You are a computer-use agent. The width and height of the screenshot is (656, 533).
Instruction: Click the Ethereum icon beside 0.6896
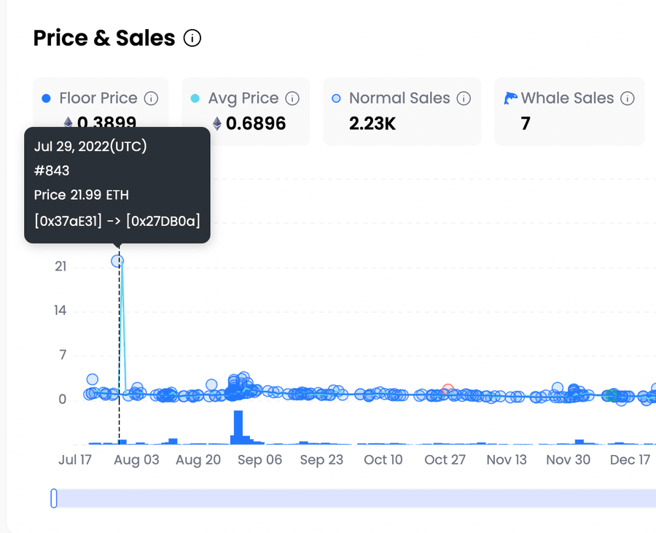(216, 123)
